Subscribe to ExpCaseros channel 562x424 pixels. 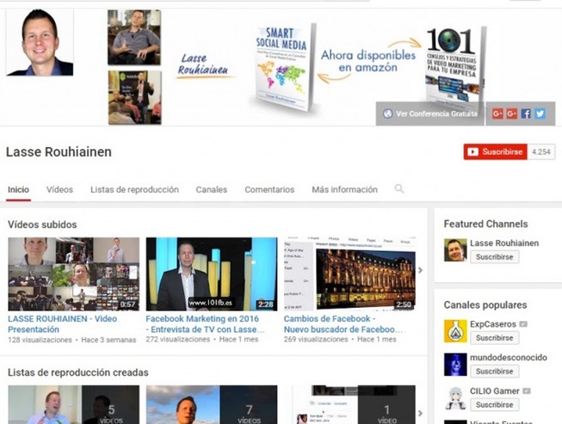(x=494, y=338)
